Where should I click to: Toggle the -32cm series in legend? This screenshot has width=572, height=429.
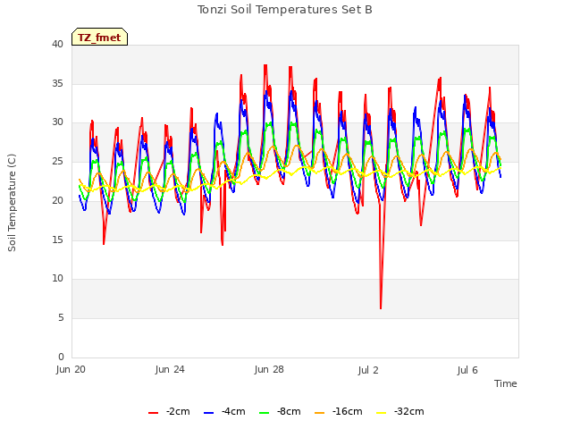[x=400, y=411]
